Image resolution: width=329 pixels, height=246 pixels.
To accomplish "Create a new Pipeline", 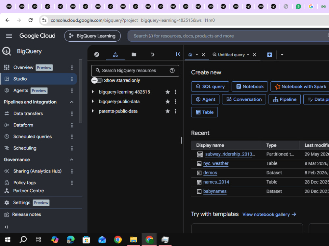I will (285, 99).
